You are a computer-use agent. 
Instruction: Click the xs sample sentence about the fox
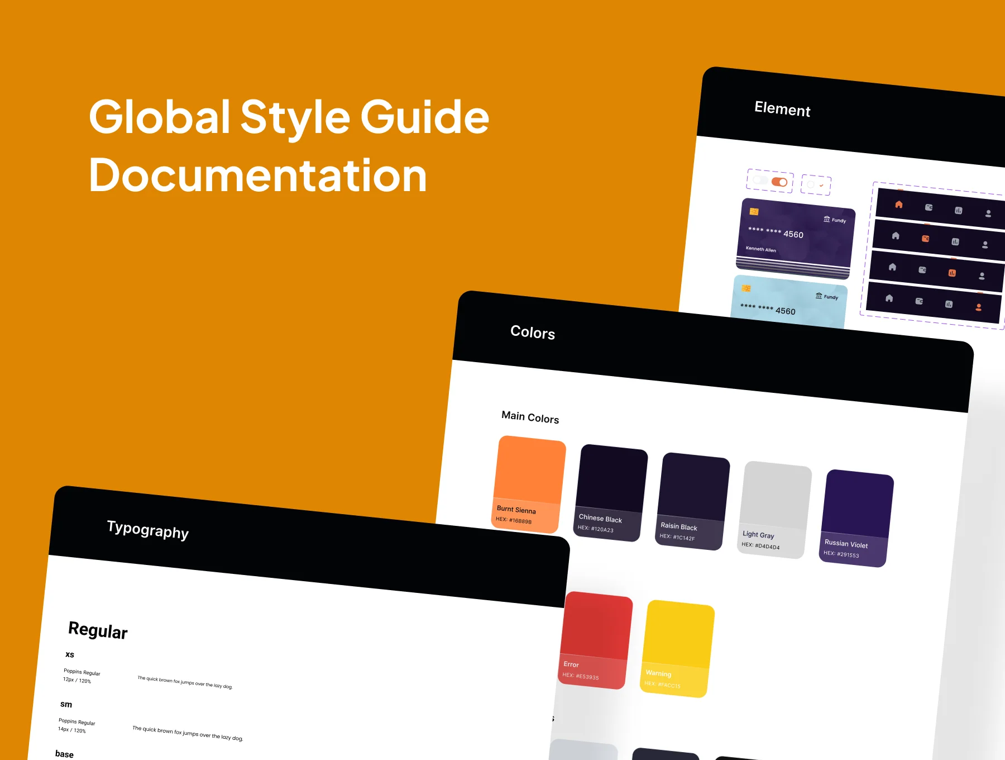point(185,682)
